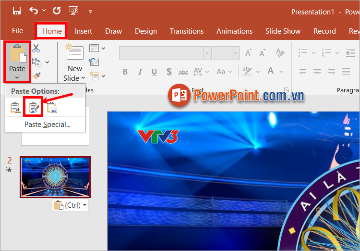Image resolution: width=360 pixels, height=251 pixels.
Task: Click Paste Special... menu entry
Action: 48,125
